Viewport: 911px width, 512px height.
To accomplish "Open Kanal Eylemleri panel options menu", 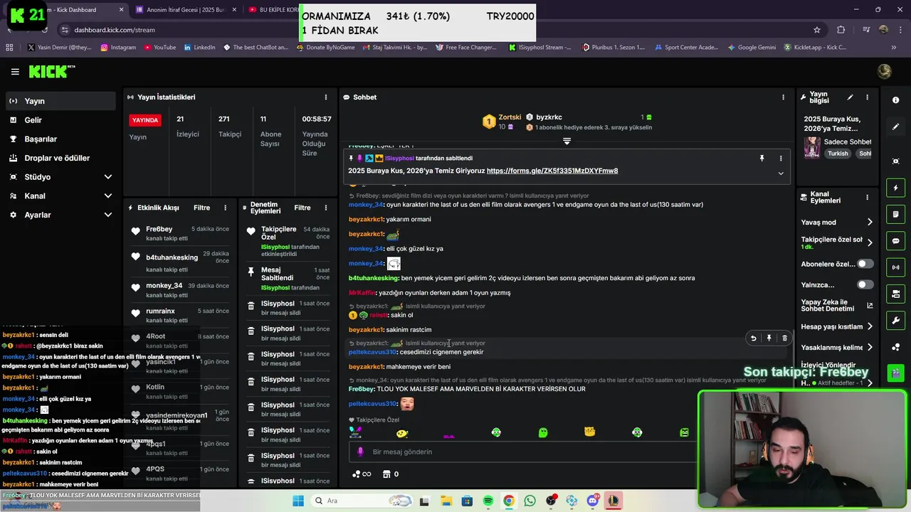I will (867, 197).
